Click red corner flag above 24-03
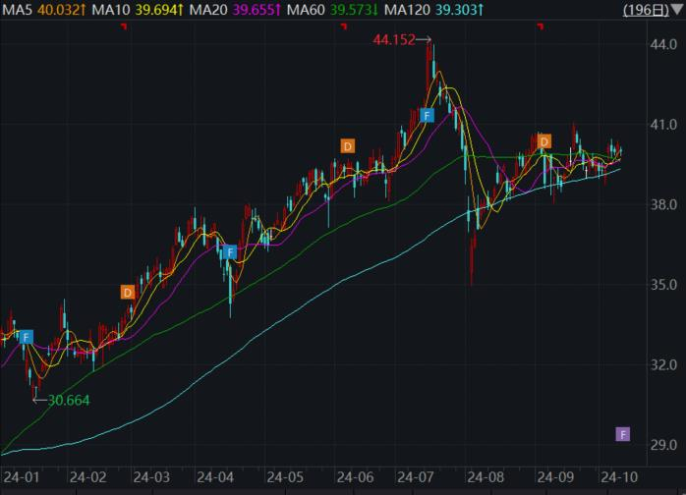This screenshot has height=495, width=686. pyautogui.click(x=124, y=27)
